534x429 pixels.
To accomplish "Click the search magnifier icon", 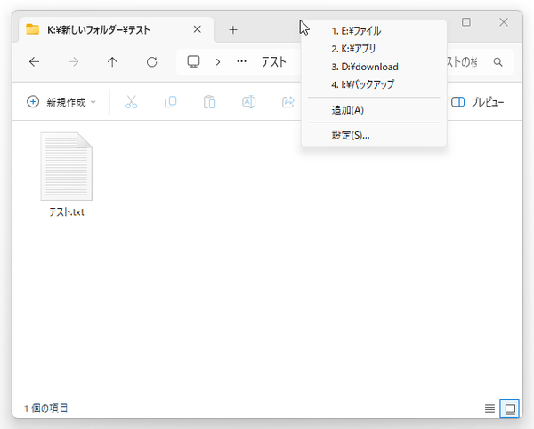I will pyautogui.click(x=498, y=62).
